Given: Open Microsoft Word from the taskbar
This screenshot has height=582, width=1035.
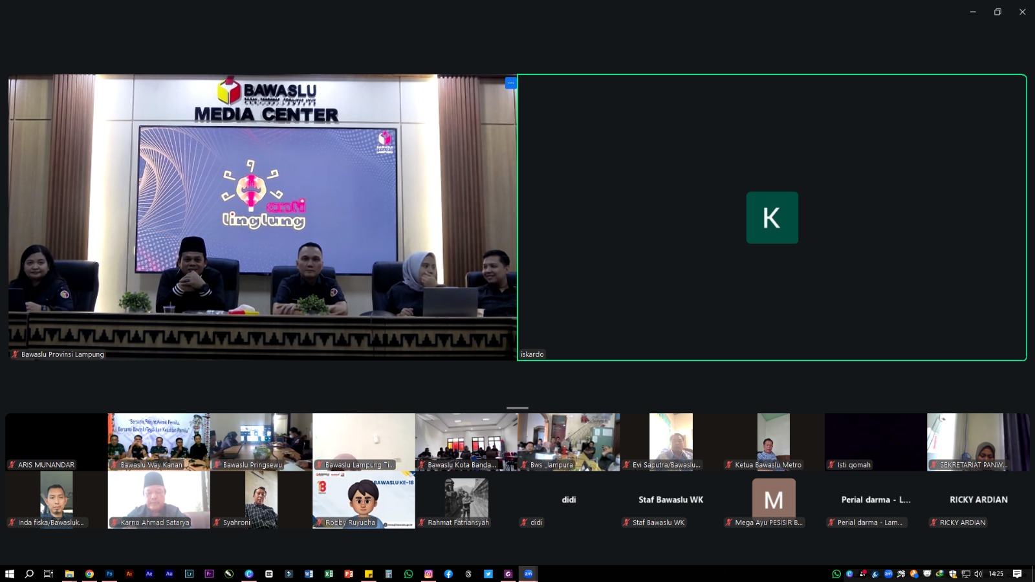Looking at the screenshot, I should pos(309,574).
